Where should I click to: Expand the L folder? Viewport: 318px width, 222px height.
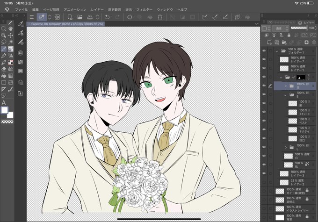tap(286, 147)
